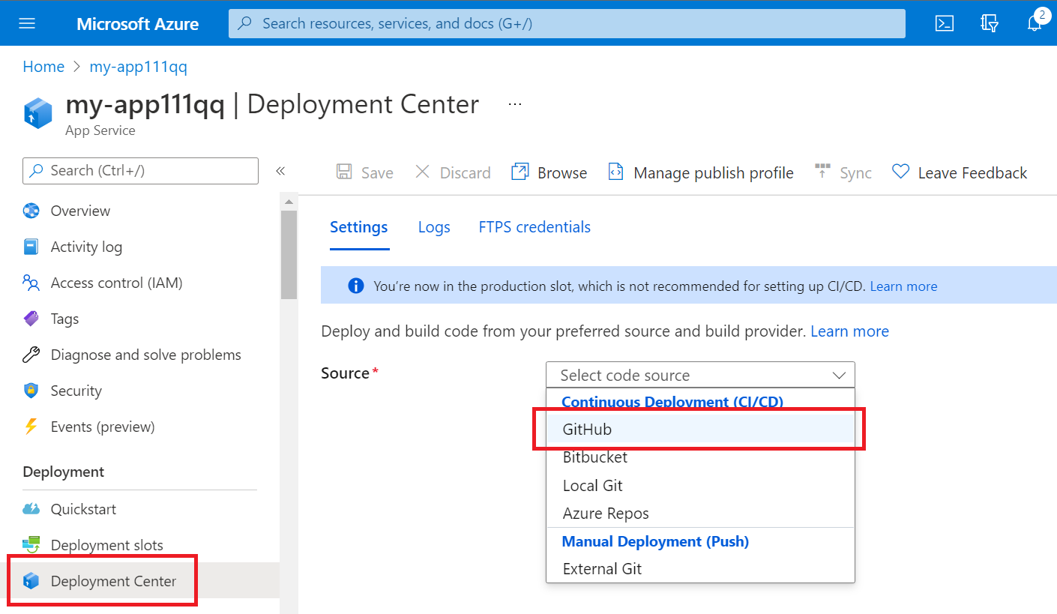The height and width of the screenshot is (614, 1057).
Task: Open the Select code source dropdown
Action: (700, 375)
